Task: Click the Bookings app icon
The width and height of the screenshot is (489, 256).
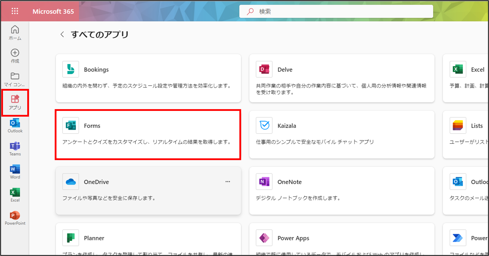Action: 71,69
